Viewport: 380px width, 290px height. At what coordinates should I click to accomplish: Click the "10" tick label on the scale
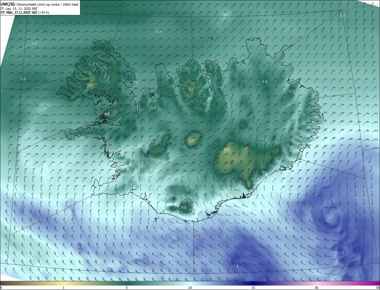coord(190,288)
